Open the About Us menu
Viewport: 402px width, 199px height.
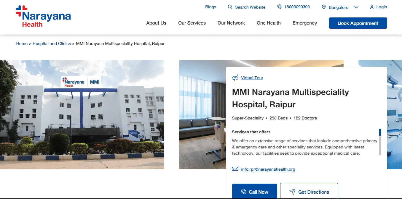click(156, 23)
